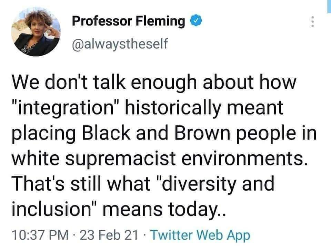Screen dimensions: 331x250
Task: Click the blue scrollbar at top right
Action: [x=329, y=6]
